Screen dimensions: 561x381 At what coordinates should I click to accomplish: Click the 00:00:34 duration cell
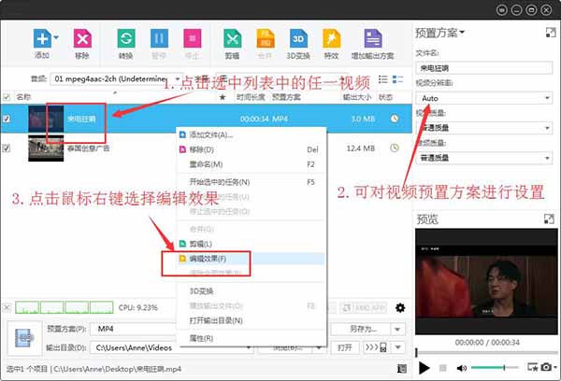pos(254,119)
